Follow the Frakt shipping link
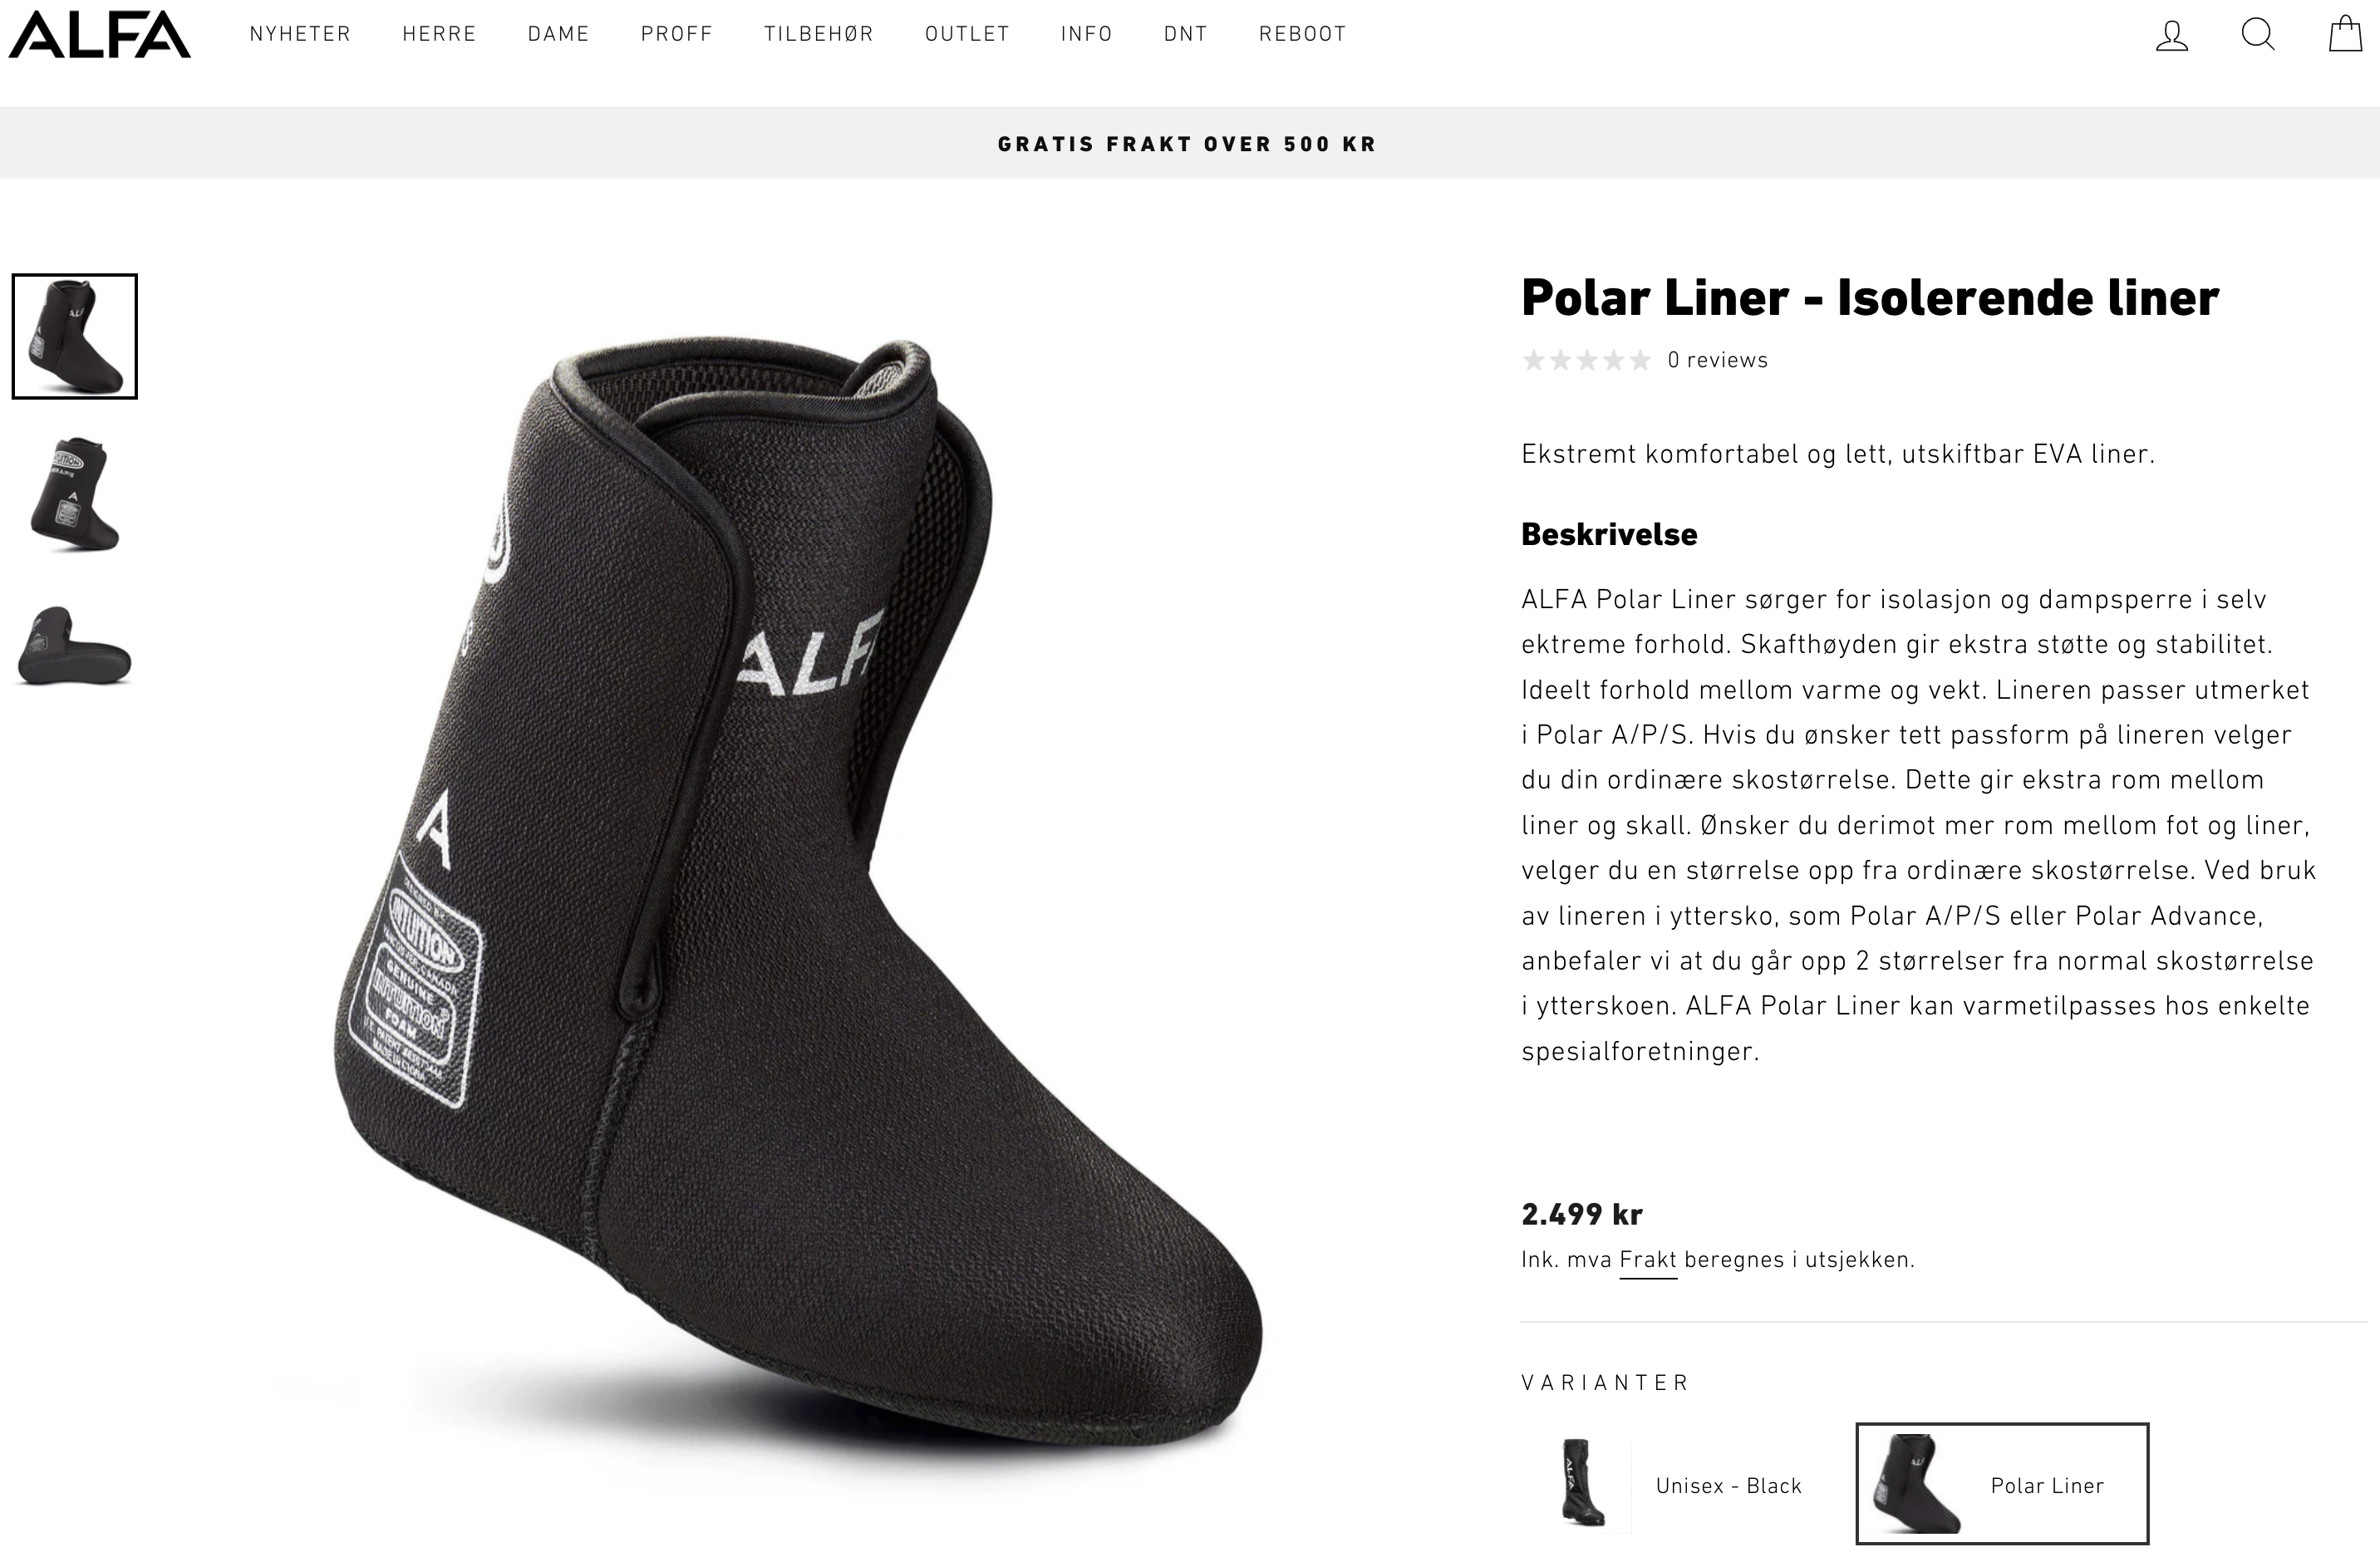 [x=1648, y=1260]
